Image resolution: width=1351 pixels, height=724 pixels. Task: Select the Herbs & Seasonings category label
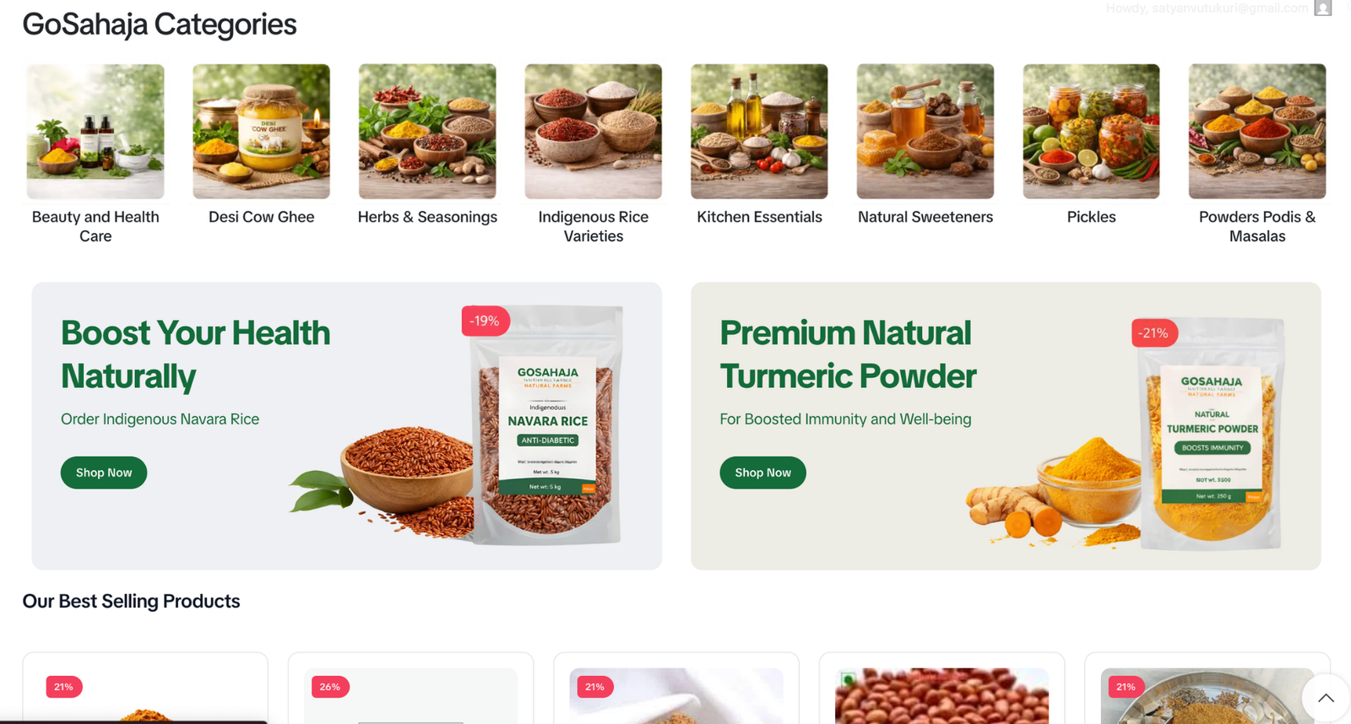coord(427,217)
